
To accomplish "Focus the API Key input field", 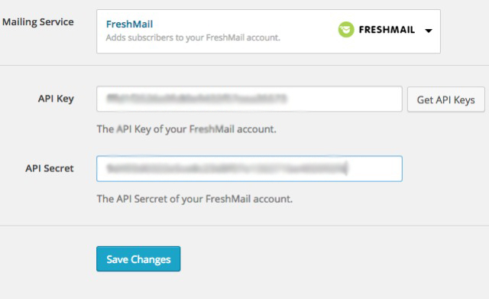I will pyautogui.click(x=249, y=99).
